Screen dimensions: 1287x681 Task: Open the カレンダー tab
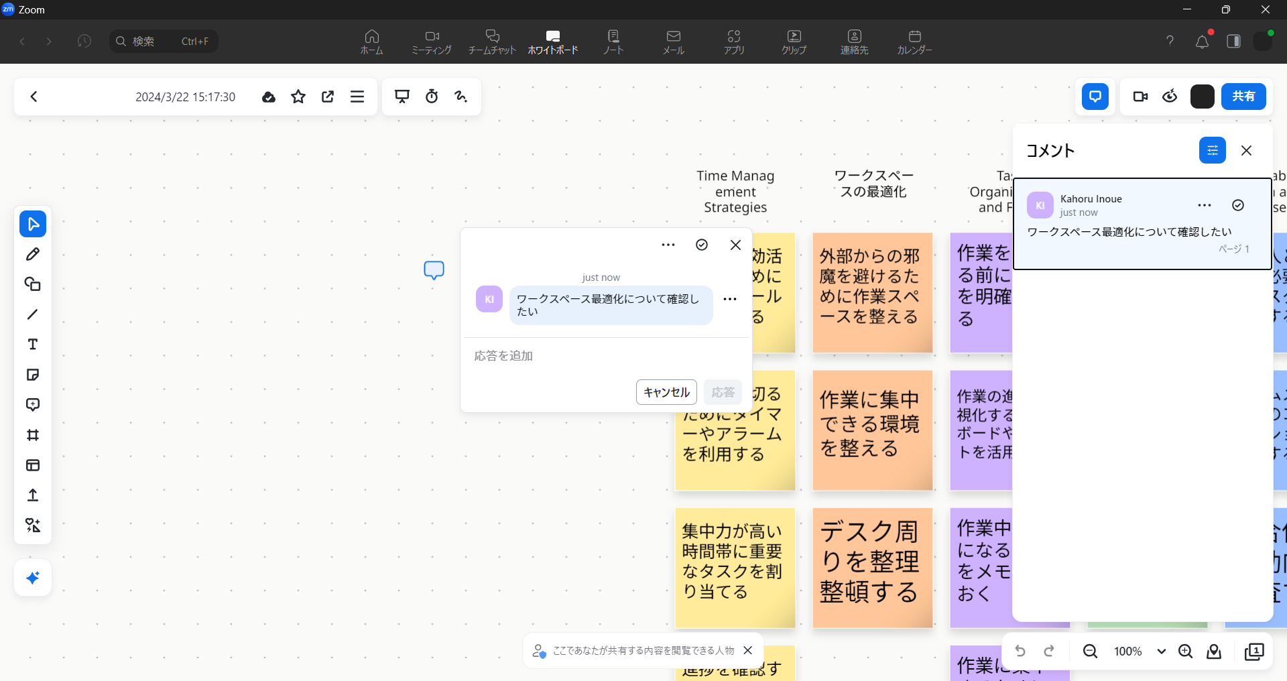(914, 42)
